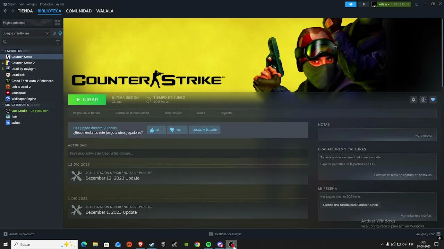Launch Counter-Strike with the JUGAR button
444x249 pixels.
click(x=87, y=100)
